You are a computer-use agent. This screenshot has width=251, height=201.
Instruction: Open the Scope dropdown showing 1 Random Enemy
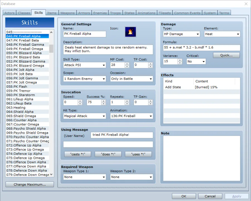[x=85, y=79]
